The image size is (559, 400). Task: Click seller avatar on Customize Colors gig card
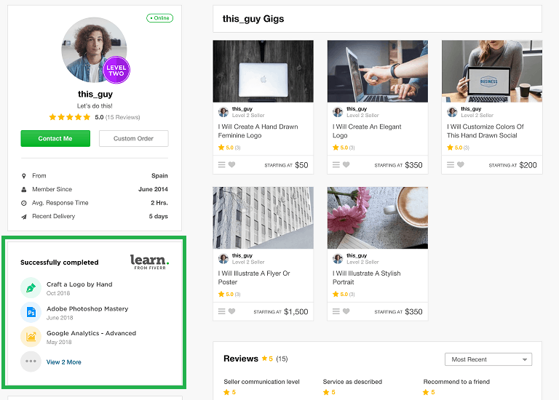click(x=453, y=112)
